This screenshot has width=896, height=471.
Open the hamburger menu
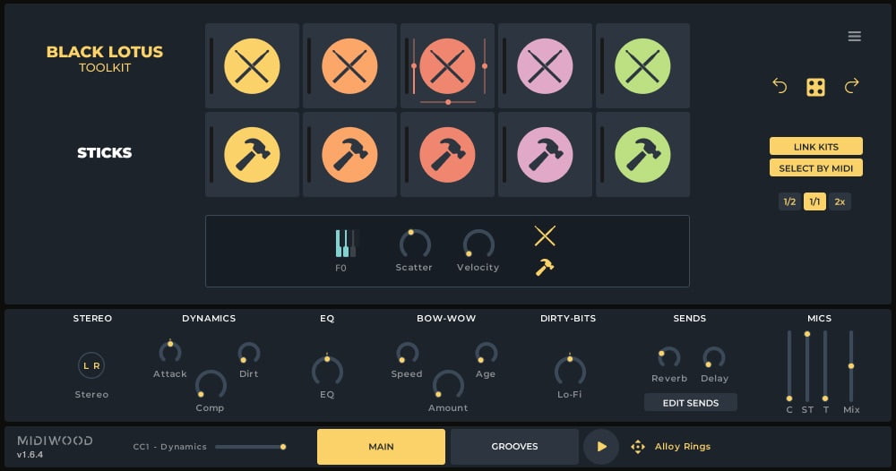coord(854,37)
